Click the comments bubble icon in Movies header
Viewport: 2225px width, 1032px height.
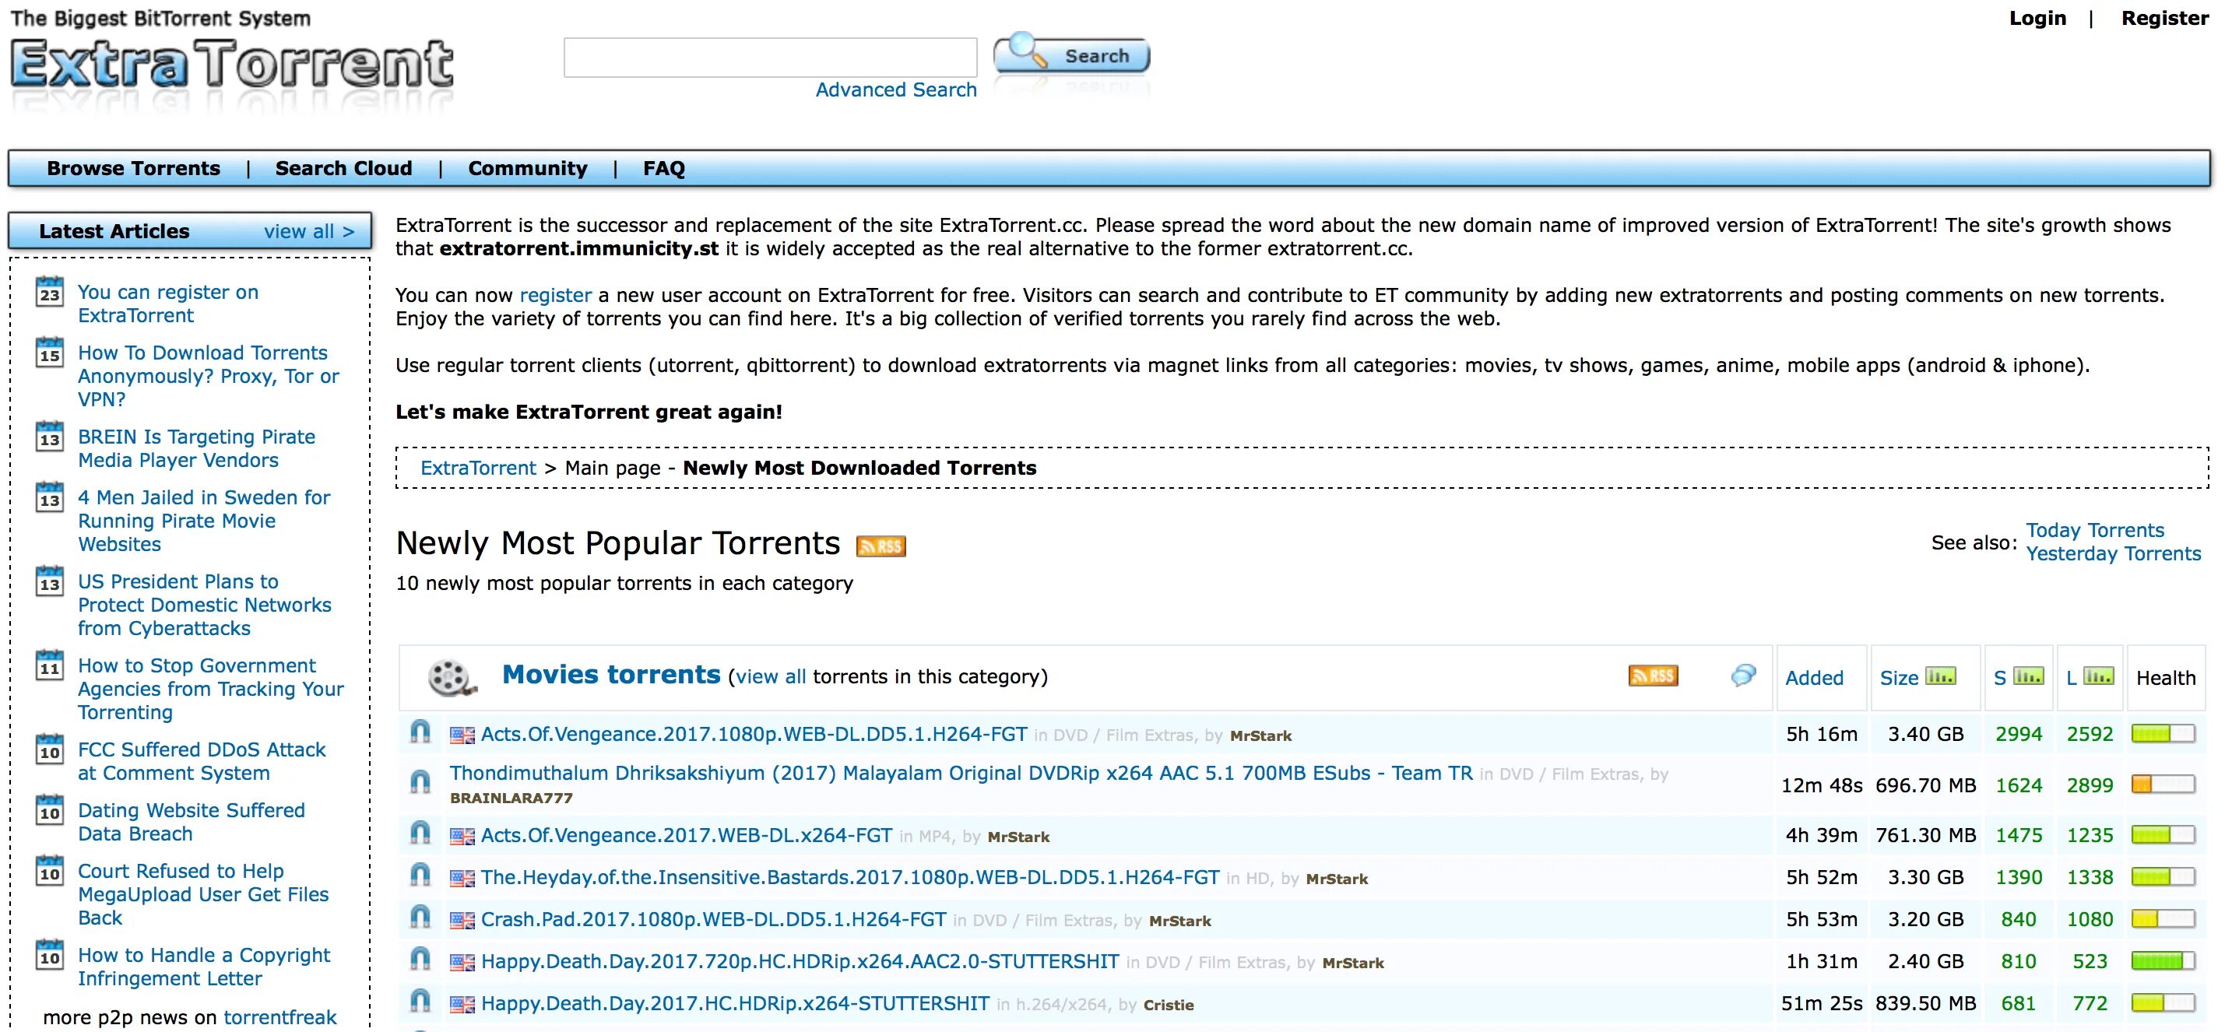pos(1743,676)
